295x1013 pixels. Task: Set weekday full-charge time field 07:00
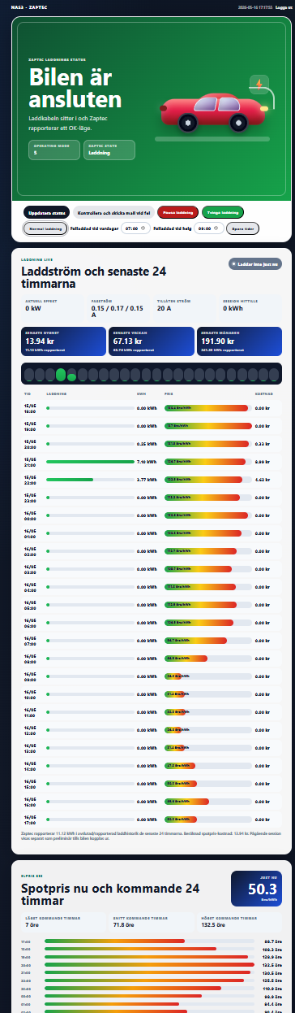(136, 228)
